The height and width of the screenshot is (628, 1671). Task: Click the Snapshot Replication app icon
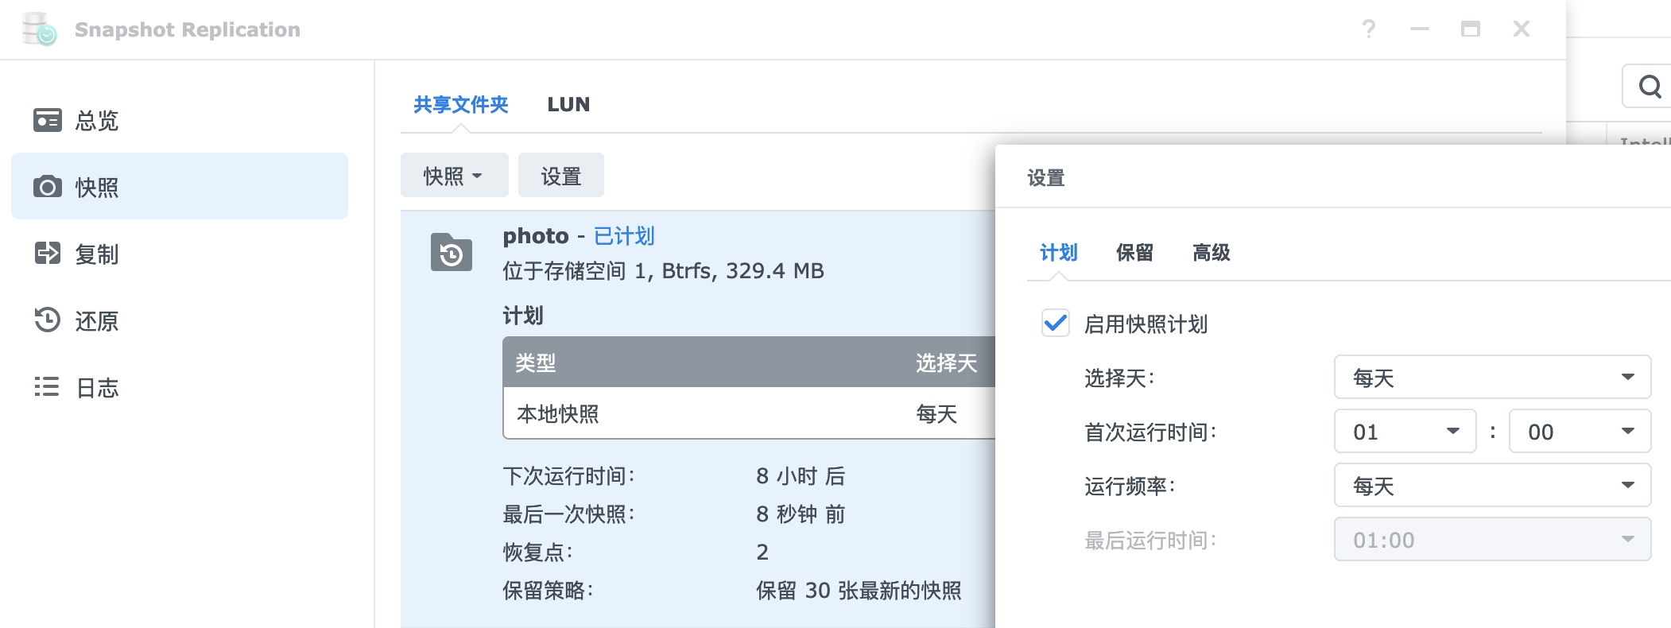click(39, 29)
